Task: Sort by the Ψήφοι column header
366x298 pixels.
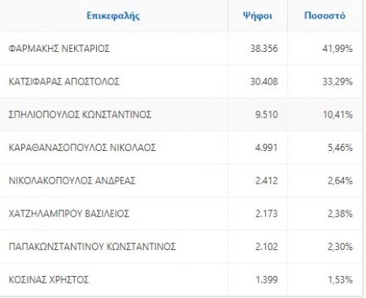Action: 258,15
